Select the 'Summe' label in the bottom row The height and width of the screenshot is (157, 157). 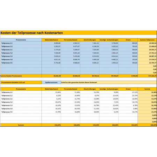pos(21,125)
